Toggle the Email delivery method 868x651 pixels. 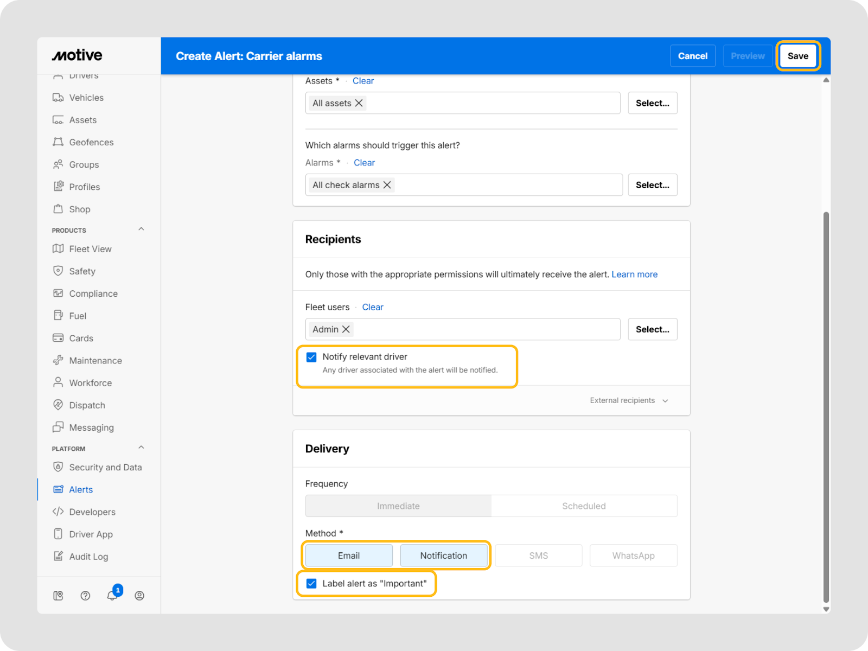[x=349, y=556]
